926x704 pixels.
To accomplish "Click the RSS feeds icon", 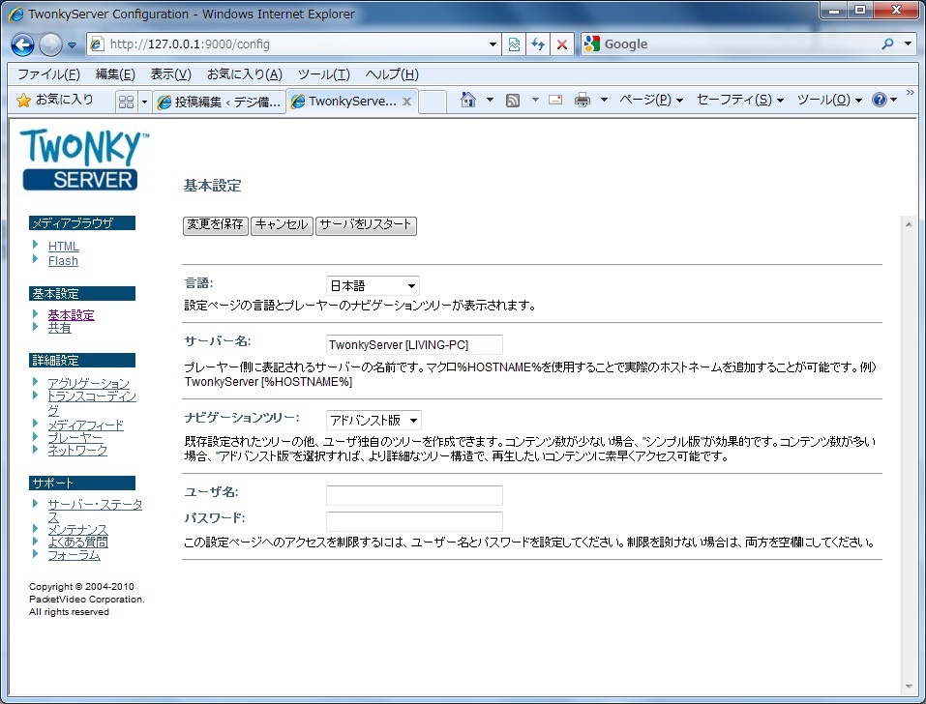I will point(513,101).
